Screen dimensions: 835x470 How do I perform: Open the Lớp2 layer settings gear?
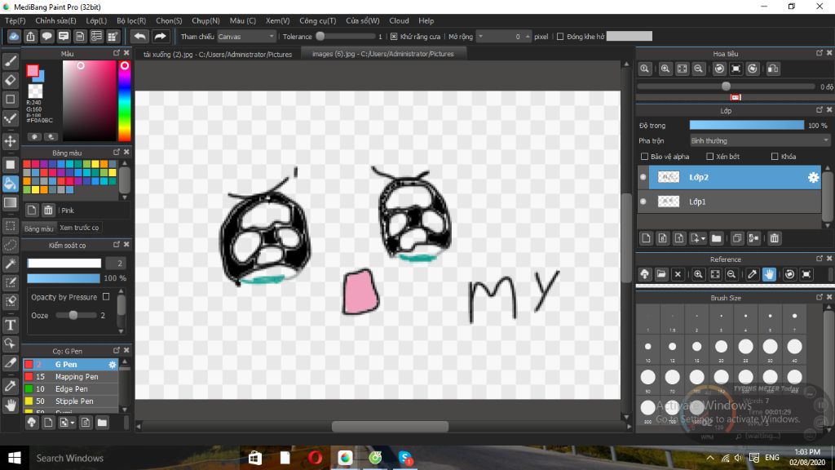pos(813,177)
